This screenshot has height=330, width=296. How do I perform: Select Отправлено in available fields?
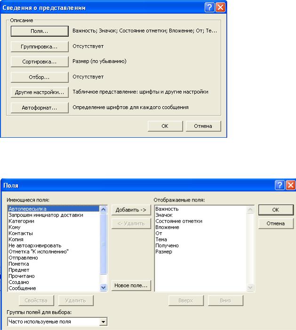pyautogui.click(x=54, y=258)
